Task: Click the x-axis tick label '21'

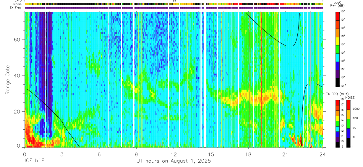Action: pos(286,154)
